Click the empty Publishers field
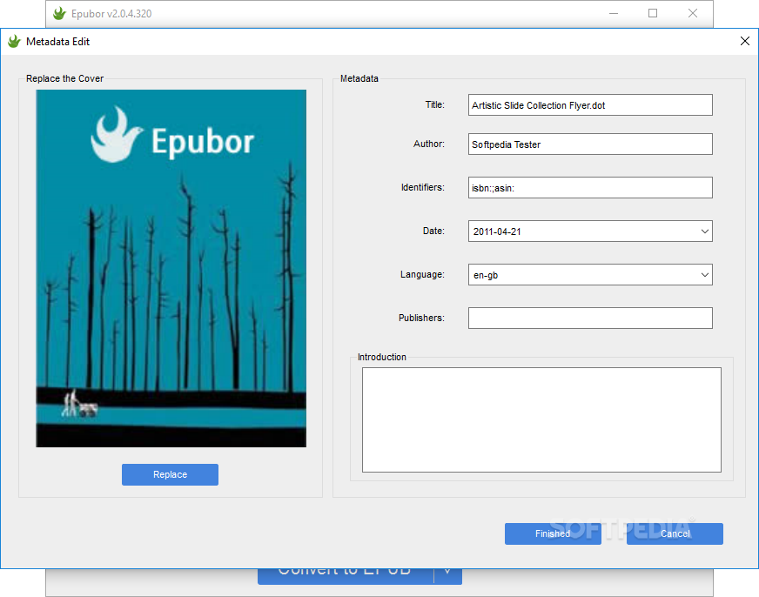The width and height of the screenshot is (759, 597). tap(590, 319)
